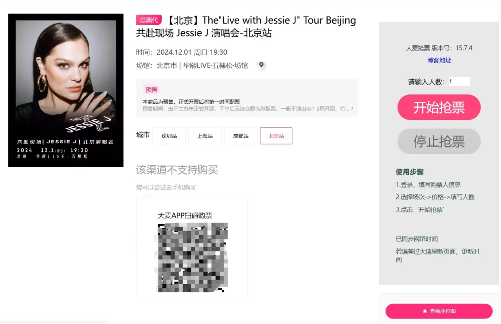The height and width of the screenshot is (324, 501).
Task: Click the pink 预售 tag
Action: pyautogui.click(x=152, y=90)
